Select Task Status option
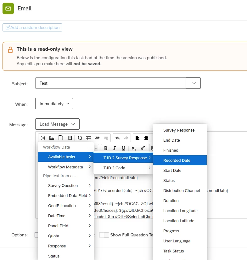The image size is (247, 260). [180, 251]
